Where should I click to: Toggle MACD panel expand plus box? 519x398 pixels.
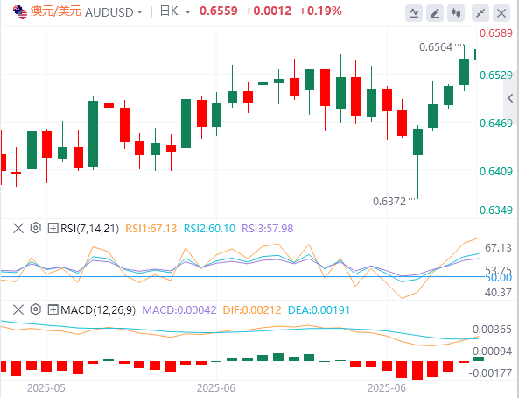pyautogui.click(x=53, y=309)
